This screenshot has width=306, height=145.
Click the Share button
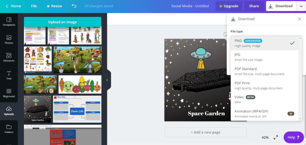254,6
